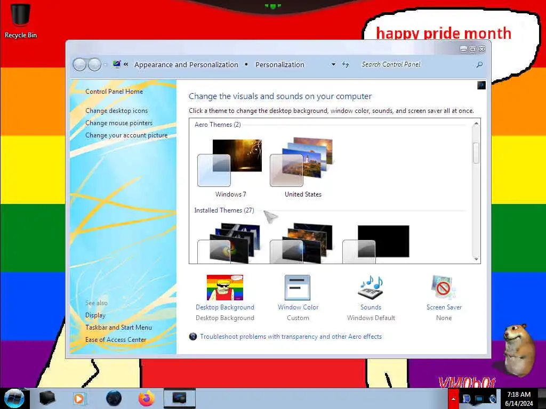546x409 pixels.
Task: Open Display under See also
Action: tap(95, 315)
